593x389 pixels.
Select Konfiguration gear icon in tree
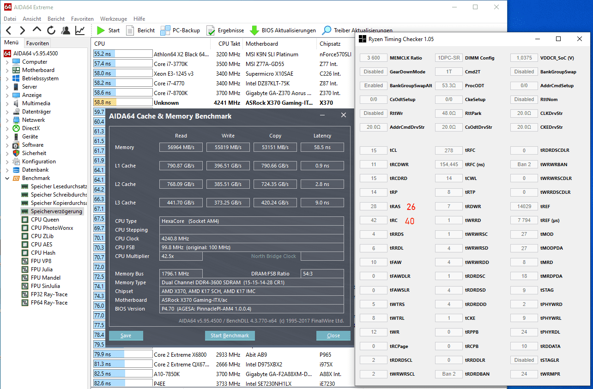point(17,162)
